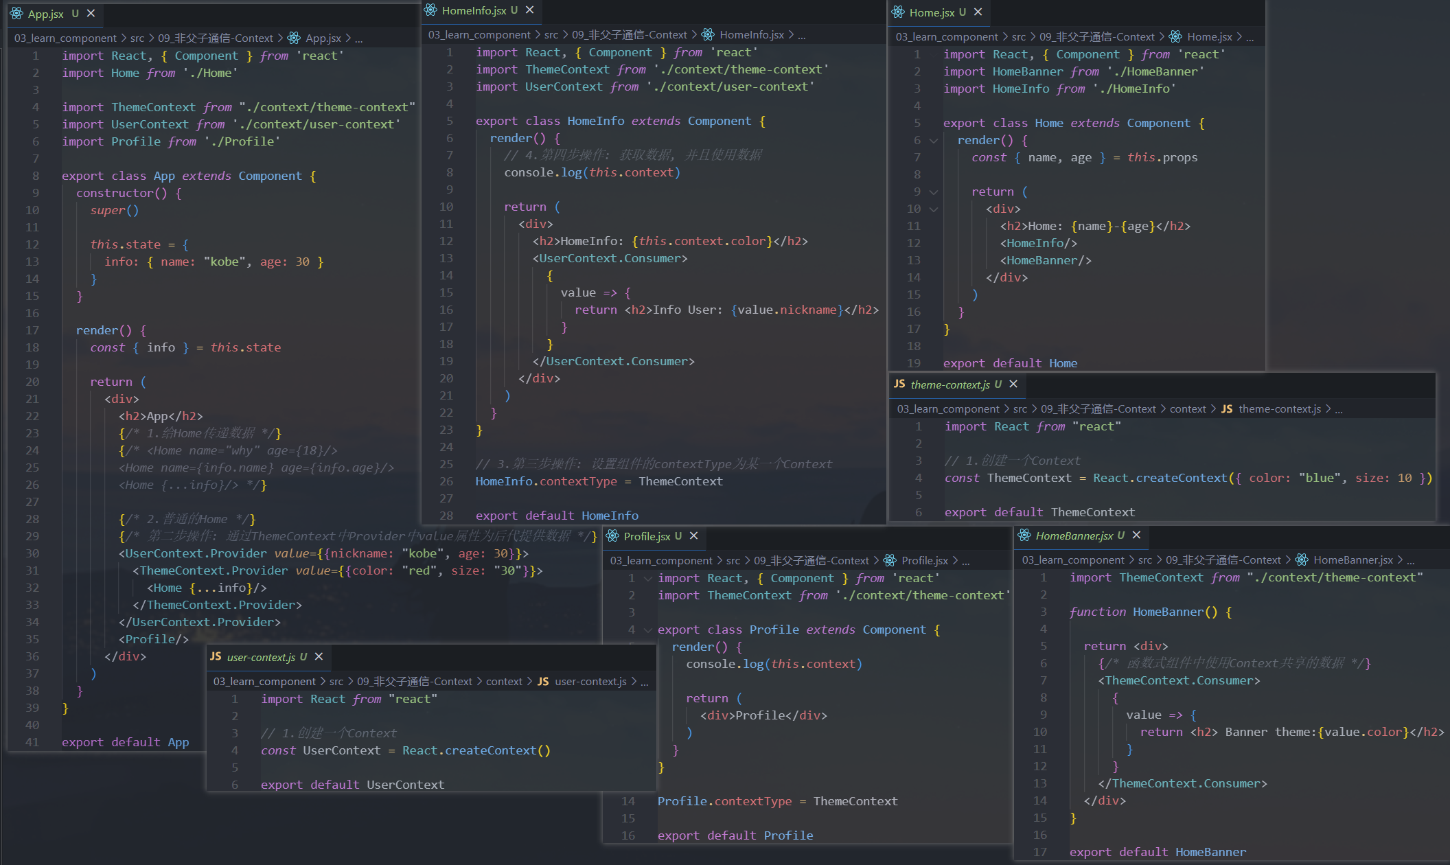Click the React icon on HomeBanner.jsx tab

click(x=1024, y=535)
